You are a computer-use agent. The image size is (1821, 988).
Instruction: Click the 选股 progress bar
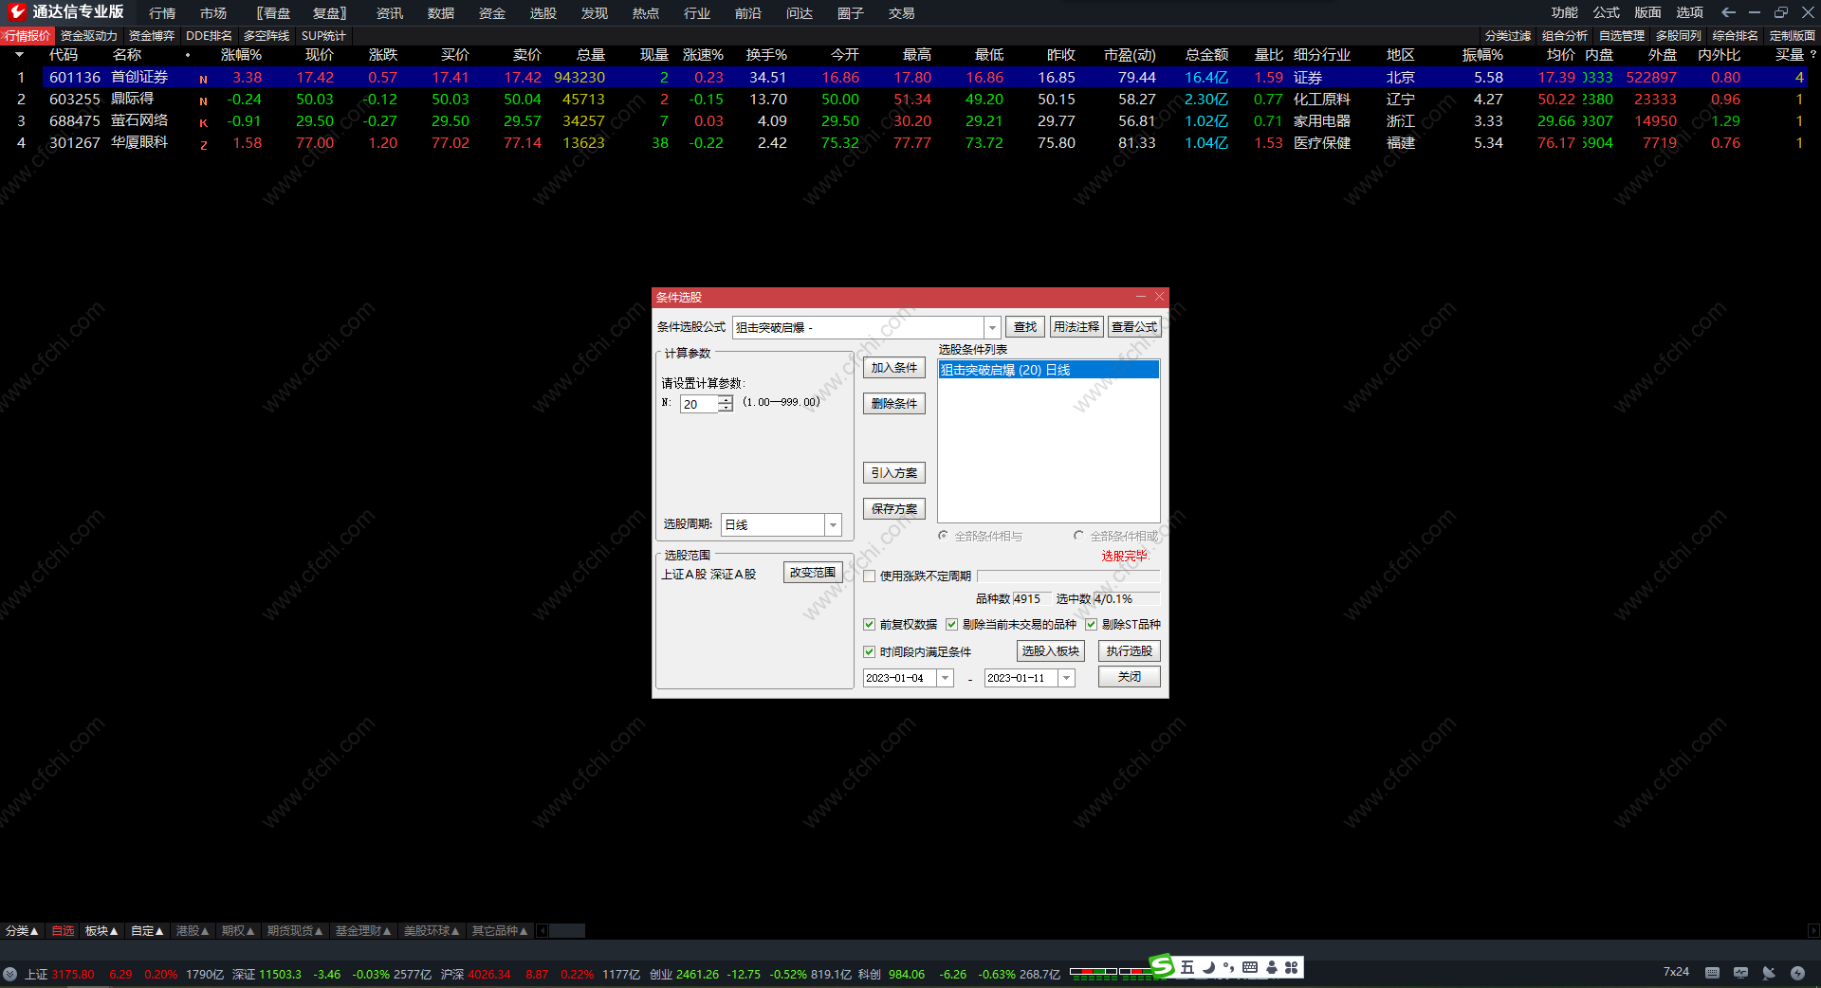(1068, 576)
